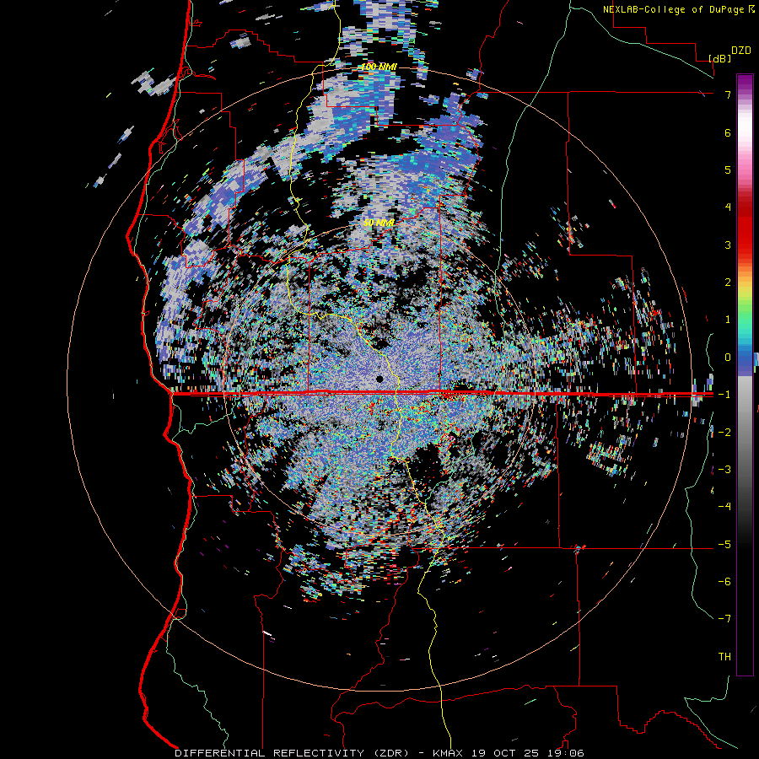Click the color scale value -2
759x759 pixels.
(x=724, y=433)
